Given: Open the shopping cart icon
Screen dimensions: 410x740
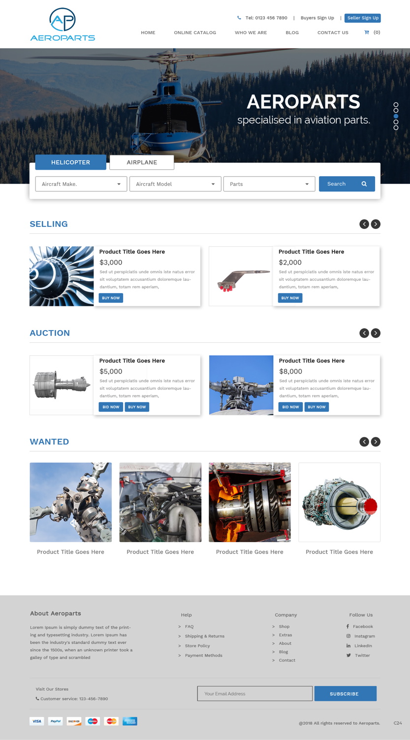Looking at the screenshot, I should [x=367, y=33].
